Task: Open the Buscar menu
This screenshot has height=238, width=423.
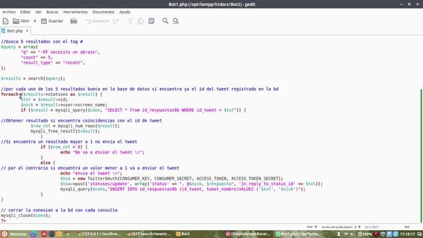Action: 52,12
